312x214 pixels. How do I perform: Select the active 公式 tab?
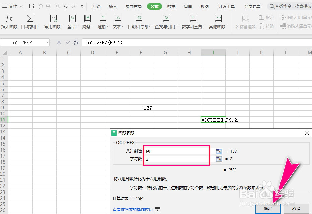coord(154,7)
